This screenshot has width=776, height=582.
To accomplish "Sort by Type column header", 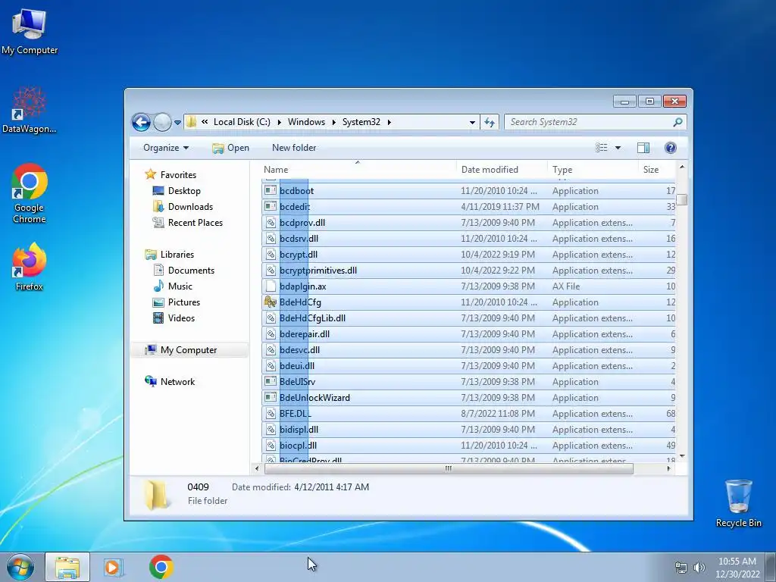I will (x=593, y=169).
